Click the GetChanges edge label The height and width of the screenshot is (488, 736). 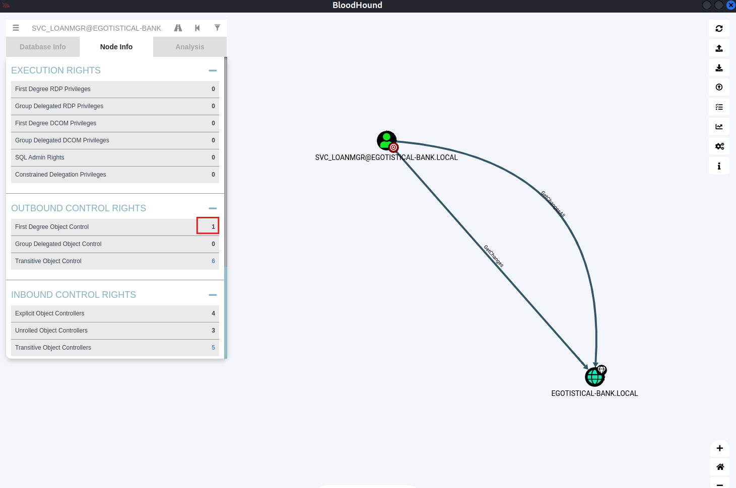pyautogui.click(x=494, y=256)
